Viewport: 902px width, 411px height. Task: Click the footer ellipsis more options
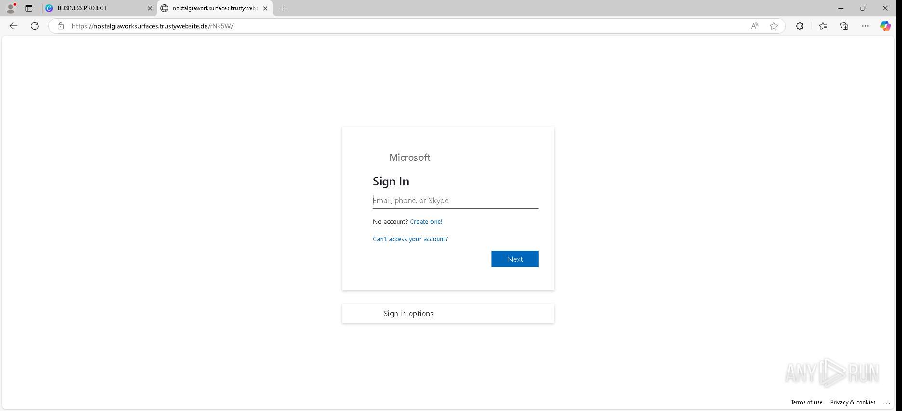pos(887,402)
